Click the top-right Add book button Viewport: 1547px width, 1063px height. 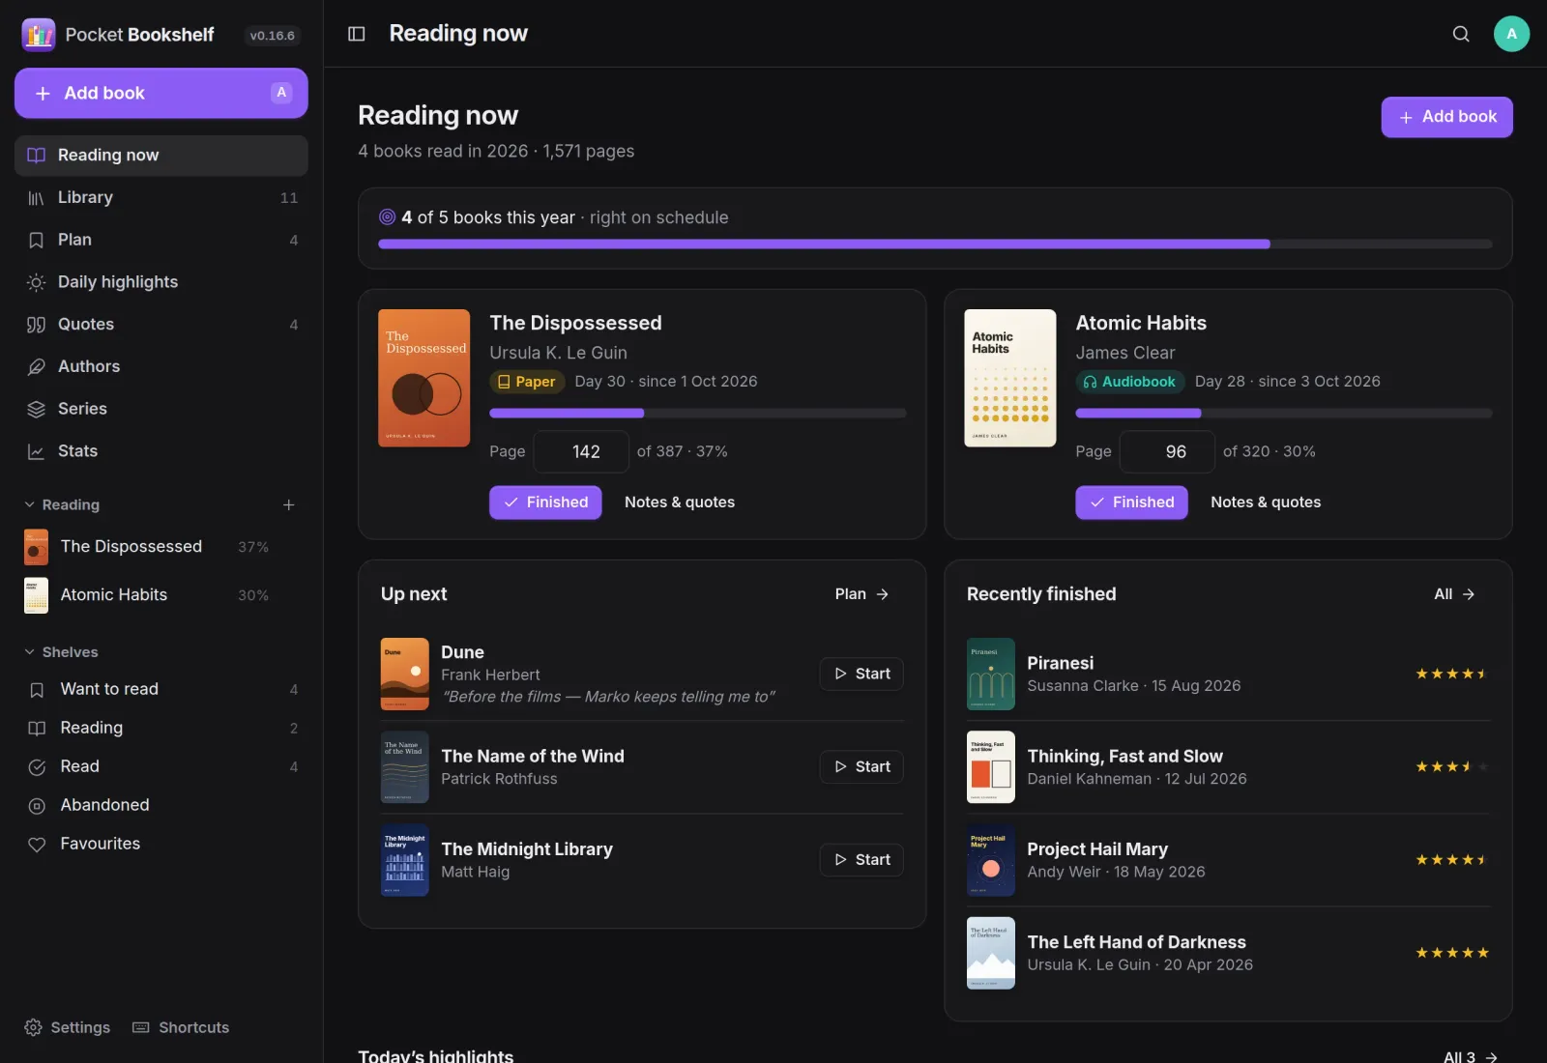(1446, 117)
